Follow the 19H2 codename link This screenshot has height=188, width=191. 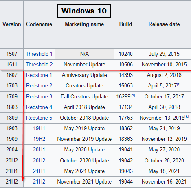point(39,139)
